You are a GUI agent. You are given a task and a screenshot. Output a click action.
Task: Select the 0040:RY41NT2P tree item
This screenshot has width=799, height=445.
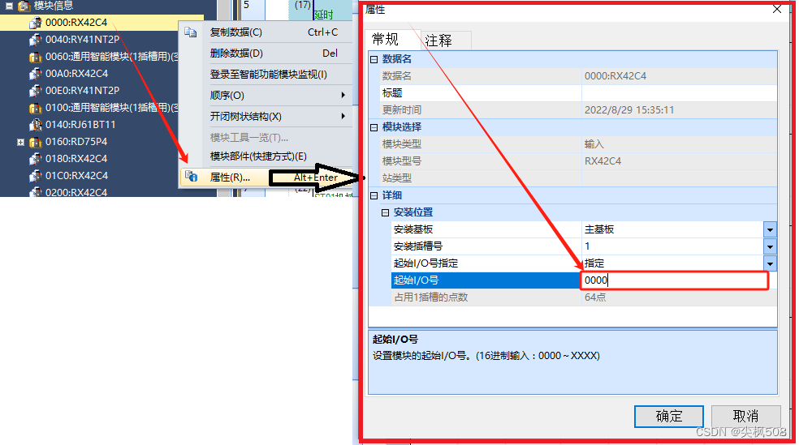(83, 40)
